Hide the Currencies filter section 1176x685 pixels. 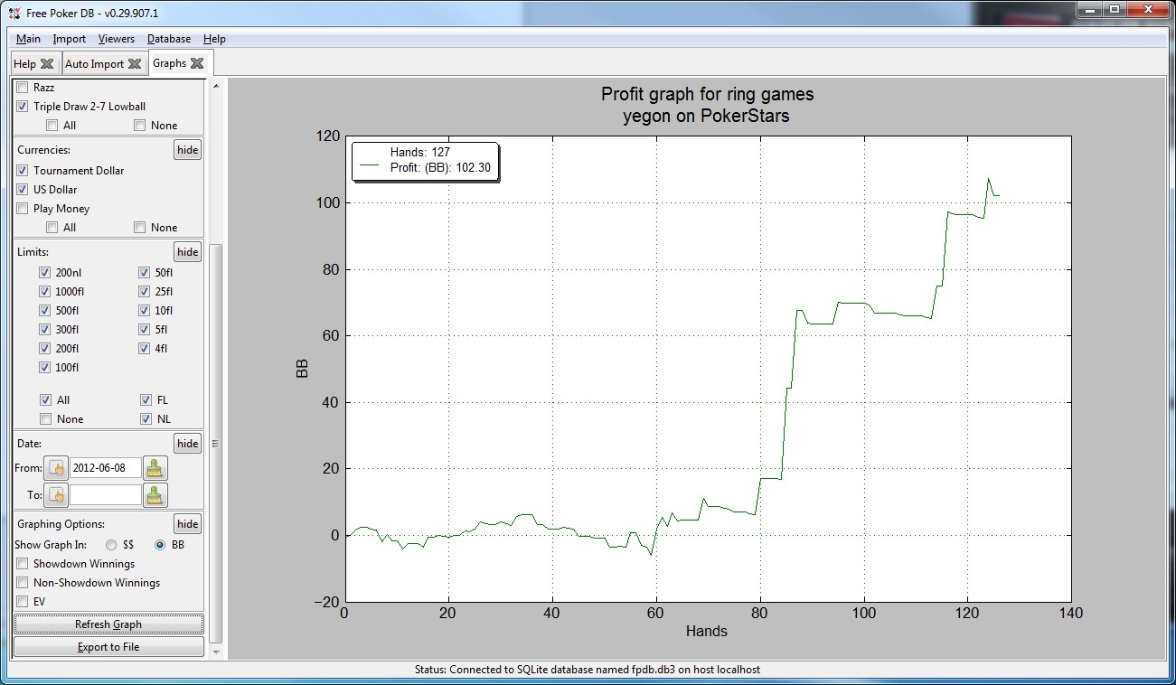click(x=187, y=150)
